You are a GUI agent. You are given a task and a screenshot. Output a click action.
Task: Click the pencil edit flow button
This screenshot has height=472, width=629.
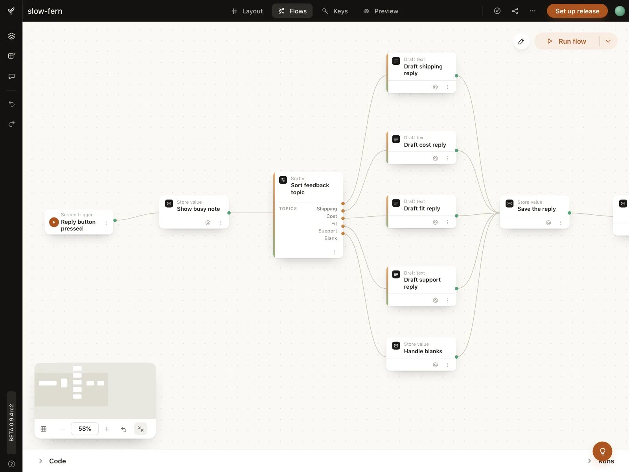(521, 41)
